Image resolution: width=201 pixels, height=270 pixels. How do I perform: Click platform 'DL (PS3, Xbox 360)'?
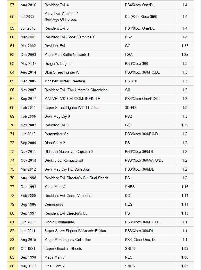[x=141, y=17]
